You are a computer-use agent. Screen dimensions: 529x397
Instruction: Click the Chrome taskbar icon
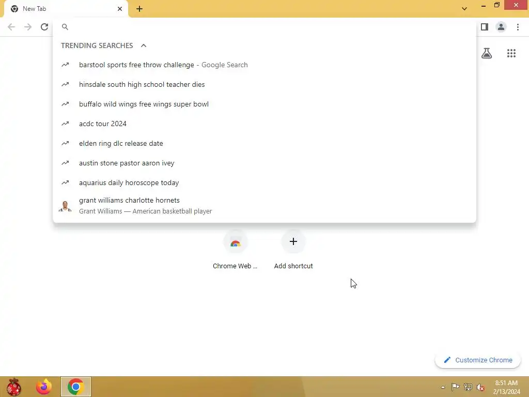tap(76, 387)
